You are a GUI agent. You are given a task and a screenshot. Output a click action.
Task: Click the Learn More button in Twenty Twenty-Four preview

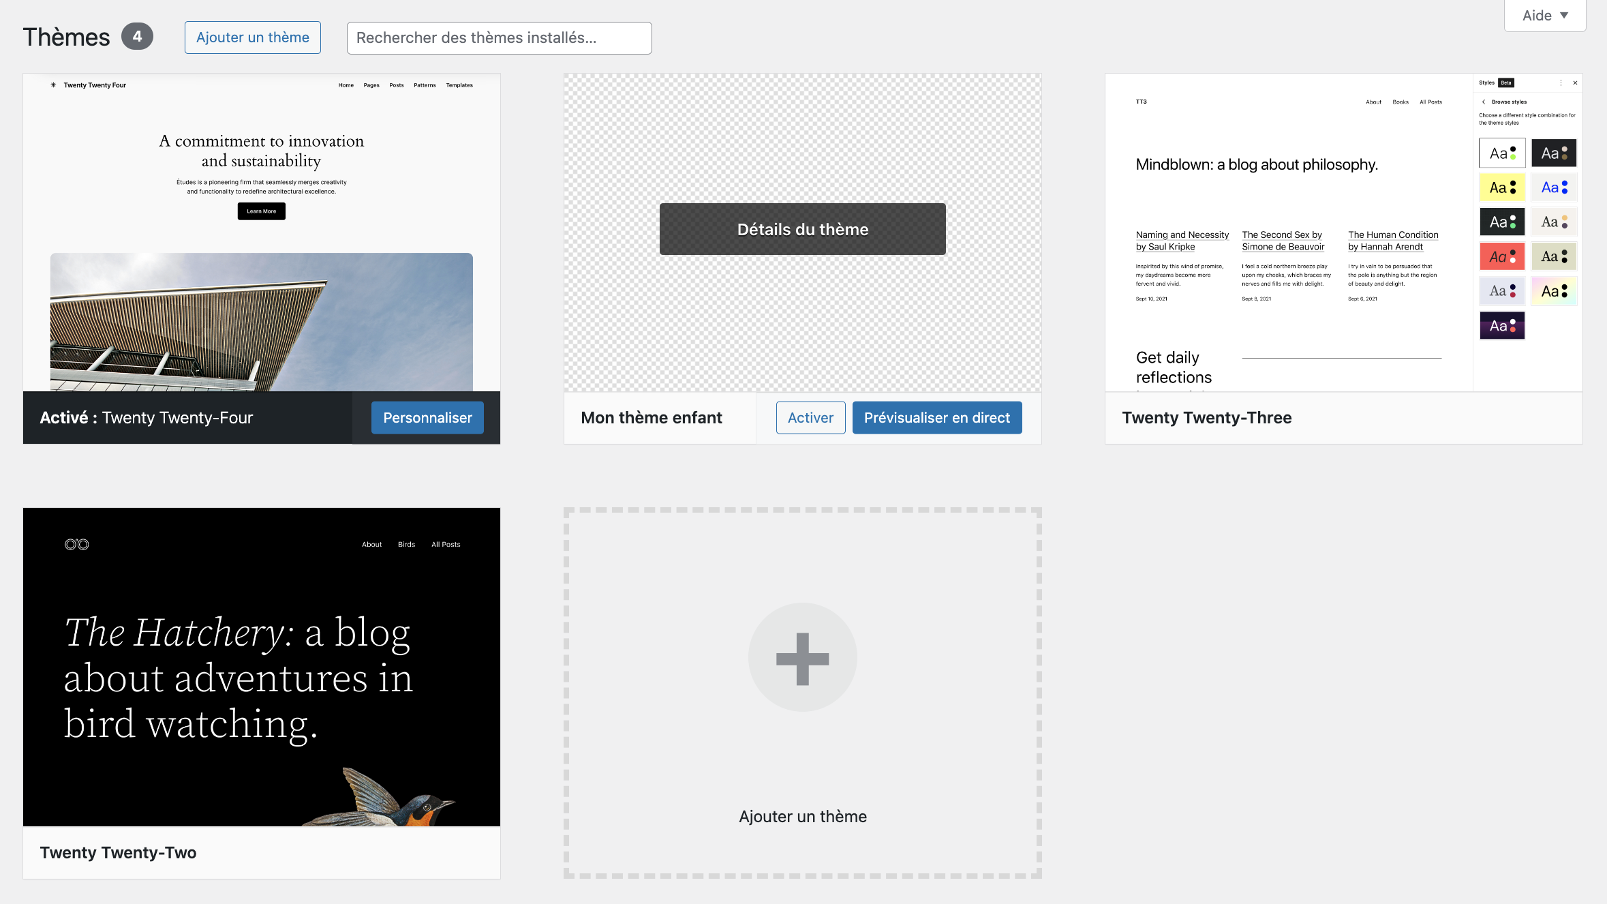[261, 211]
